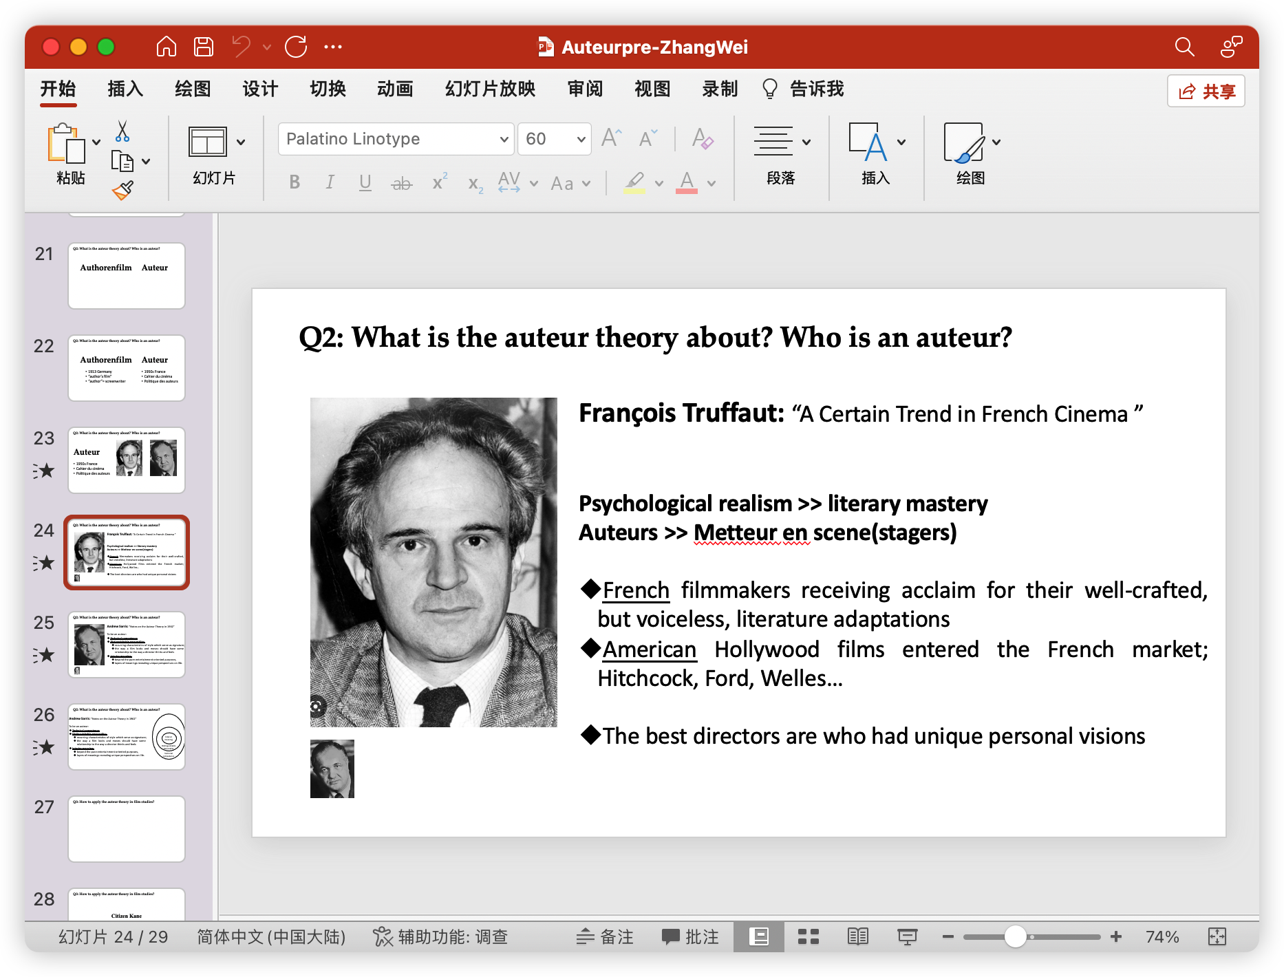This screenshot has width=1284, height=977.
Task: Expand the font color arrow
Action: (711, 184)
